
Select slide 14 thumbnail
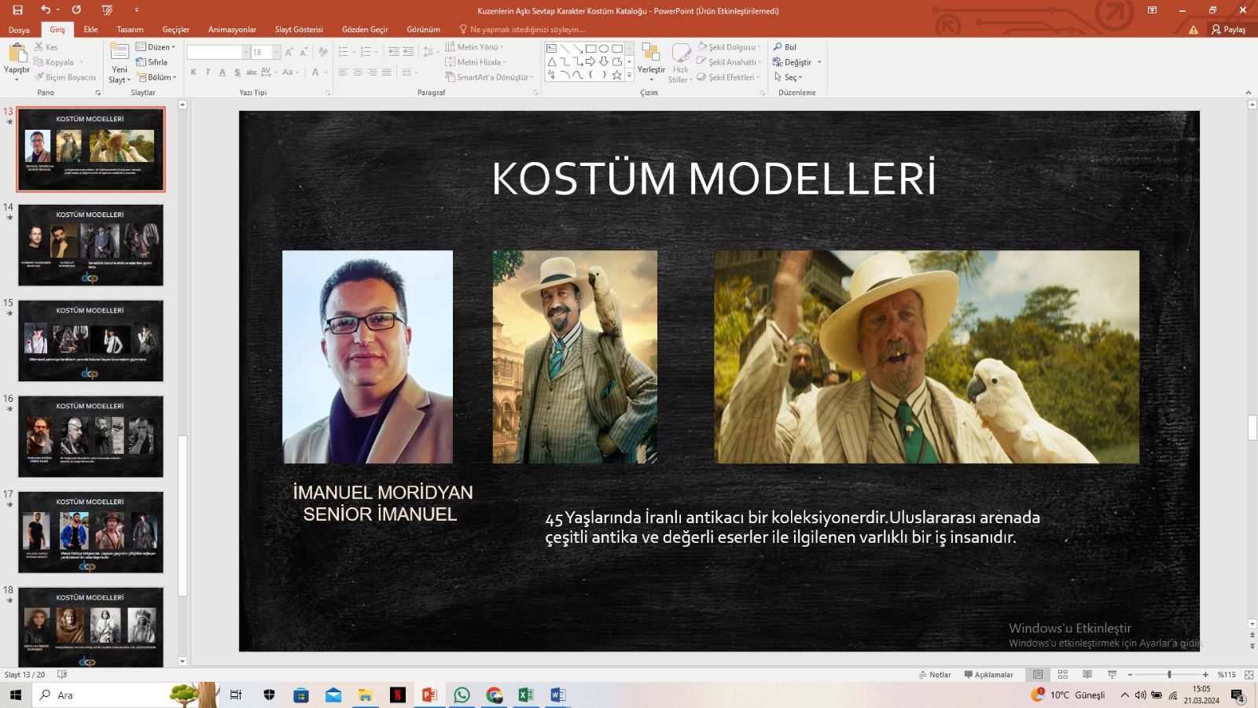click(90, 245)
